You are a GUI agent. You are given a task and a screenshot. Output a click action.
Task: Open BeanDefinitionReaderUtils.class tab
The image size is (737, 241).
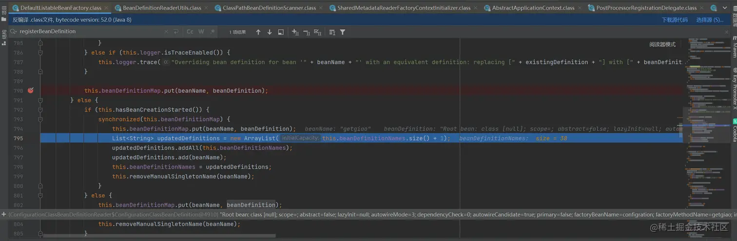(x=162, y=8)
